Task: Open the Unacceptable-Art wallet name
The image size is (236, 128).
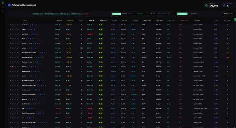Action: 28,57
